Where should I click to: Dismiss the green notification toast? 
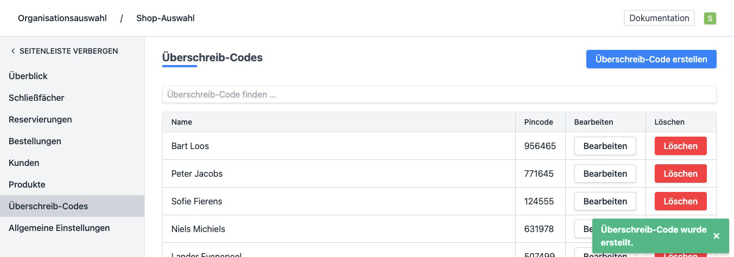(716, 236)
